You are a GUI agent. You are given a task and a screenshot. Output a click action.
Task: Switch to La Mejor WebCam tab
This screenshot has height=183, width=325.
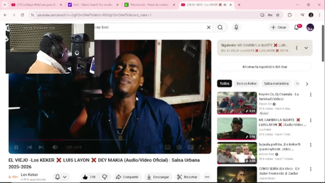pos(36,5)
